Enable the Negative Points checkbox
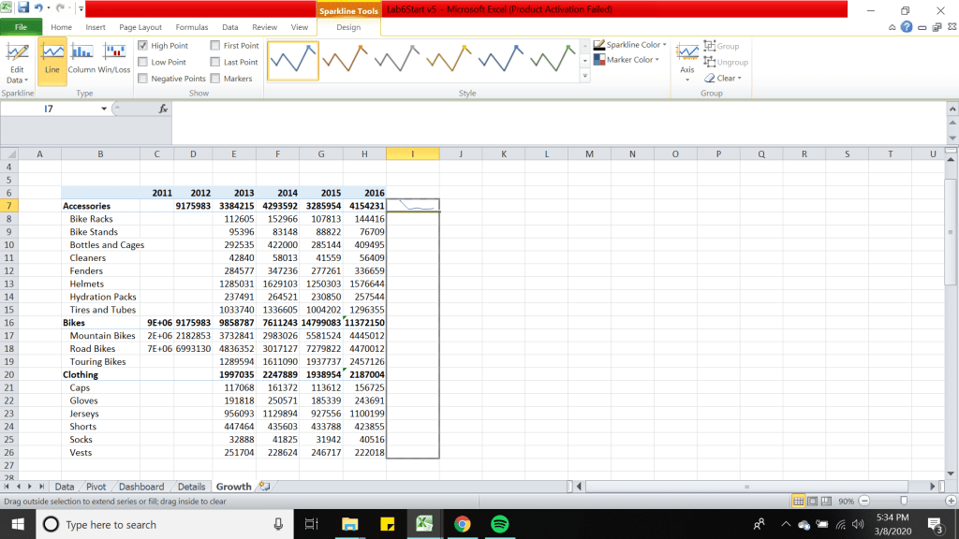The width and height of the screenshot is (959, 539). pos(143,79)
